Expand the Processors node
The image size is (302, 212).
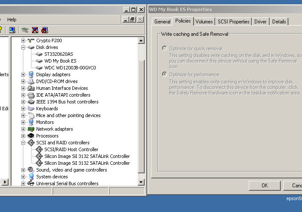(x=23, y=136)
